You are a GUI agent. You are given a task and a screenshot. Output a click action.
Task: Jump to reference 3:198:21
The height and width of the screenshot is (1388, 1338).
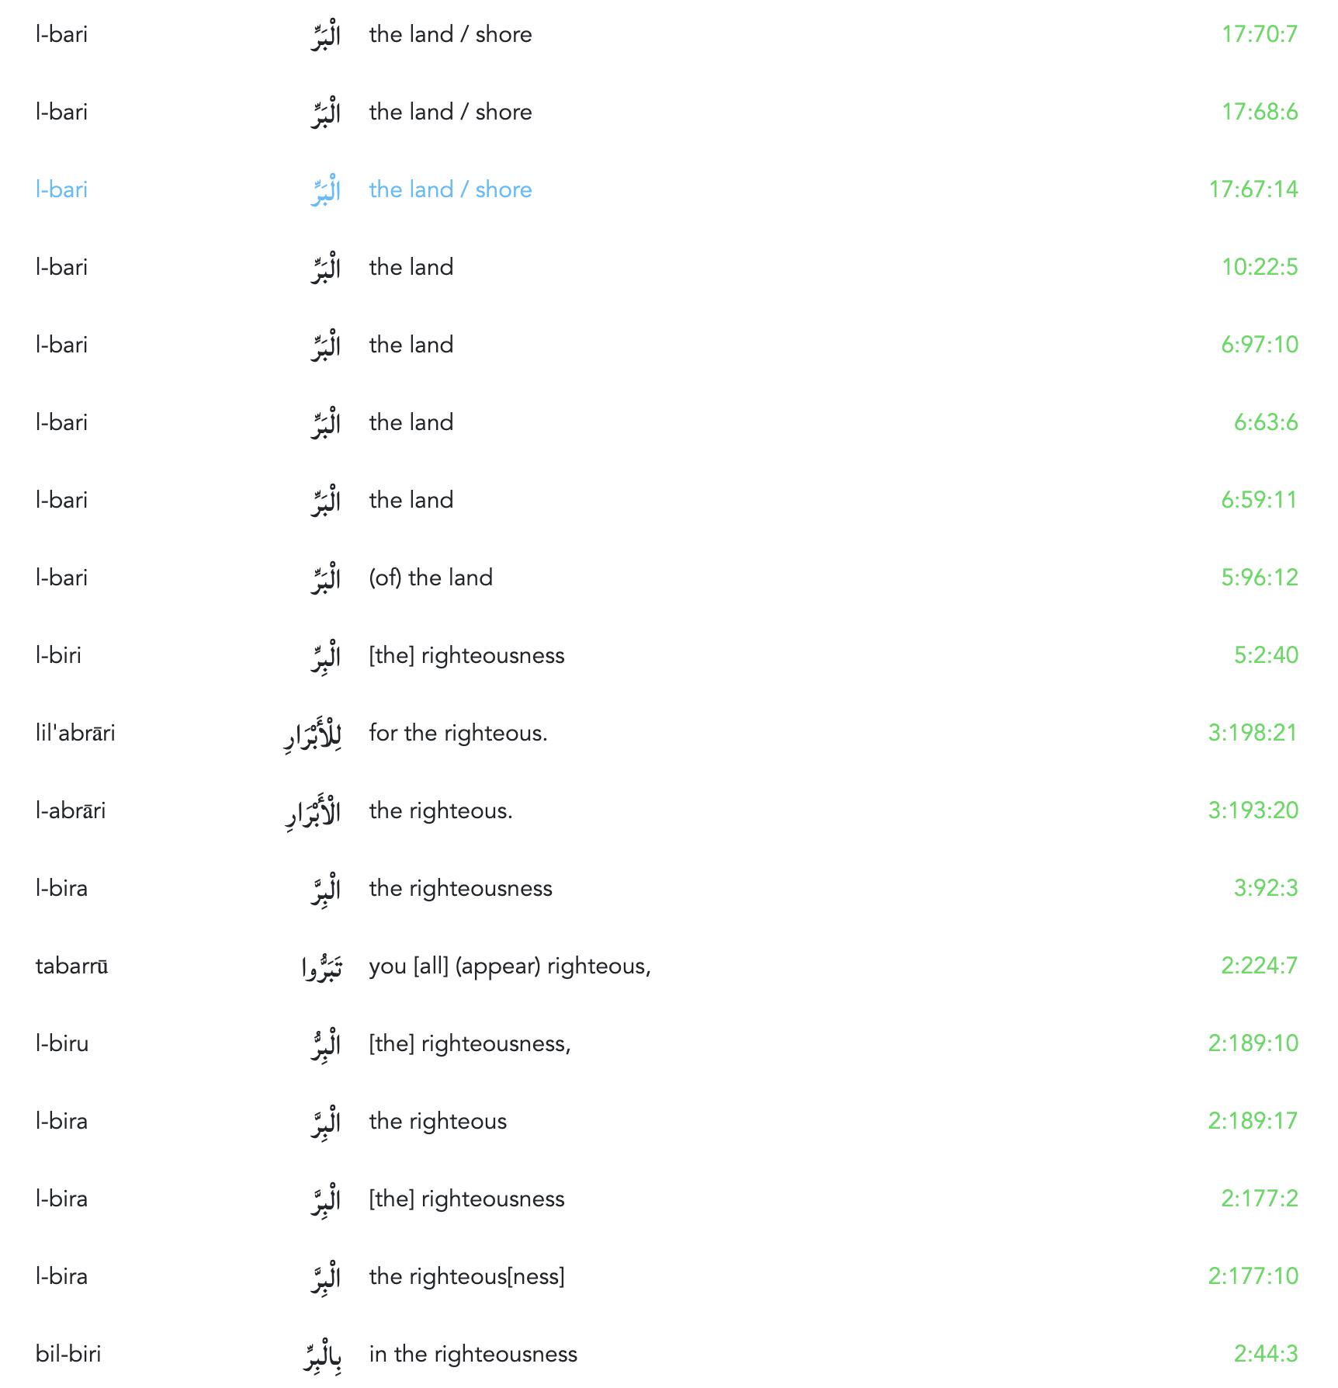coord(1253,733)
